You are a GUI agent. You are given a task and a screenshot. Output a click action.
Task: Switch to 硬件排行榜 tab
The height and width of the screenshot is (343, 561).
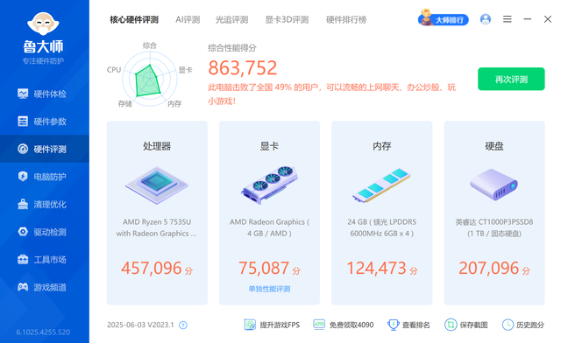(x=346, y=19)
